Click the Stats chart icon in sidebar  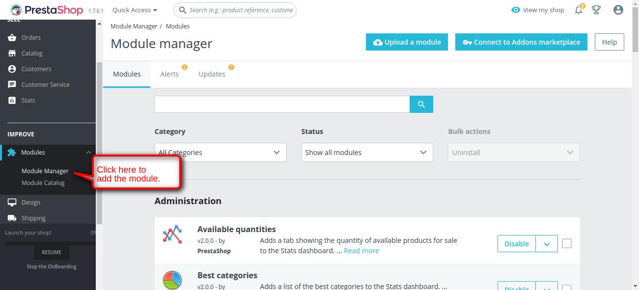12,100
